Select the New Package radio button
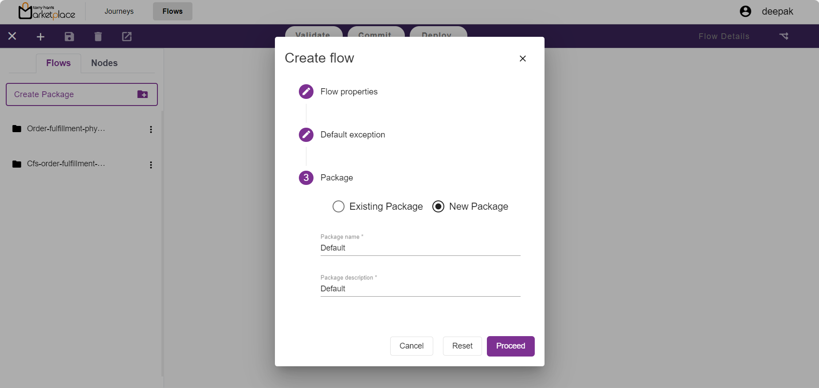 click(438, 207)
